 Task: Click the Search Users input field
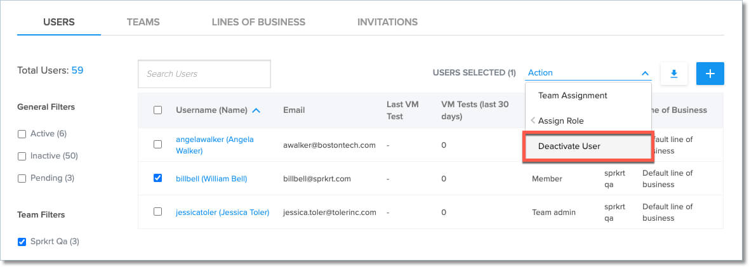click(x=204, y=74)
